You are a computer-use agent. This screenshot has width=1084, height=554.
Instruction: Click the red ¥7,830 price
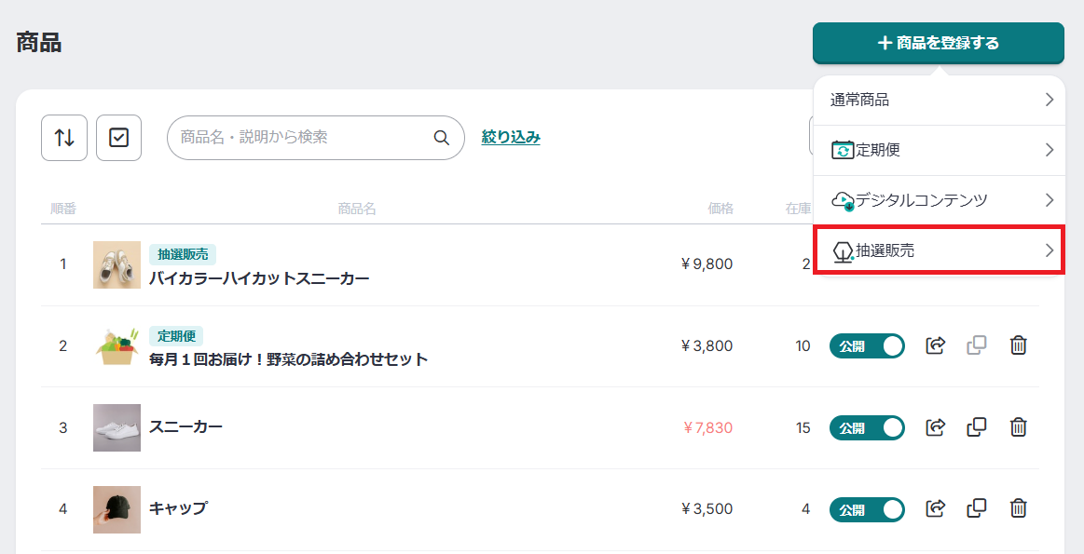(x=708, y=427)
